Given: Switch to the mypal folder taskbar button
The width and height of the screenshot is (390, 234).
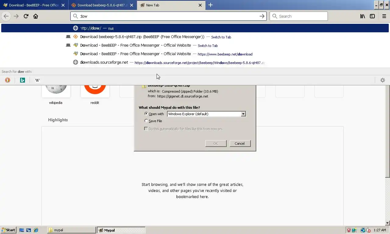Looking at the screenshot, I should pos(72,230).
